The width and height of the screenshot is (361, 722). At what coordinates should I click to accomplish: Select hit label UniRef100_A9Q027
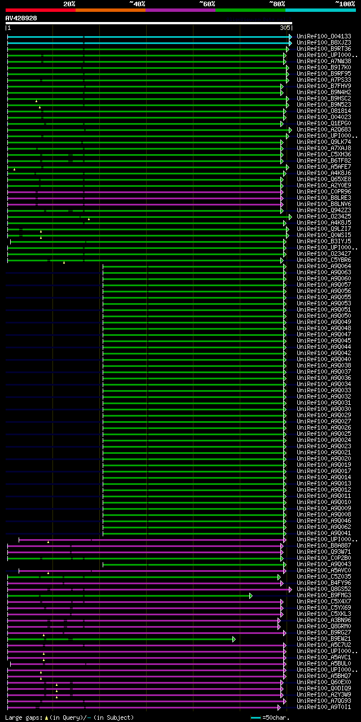click(324, 421)
